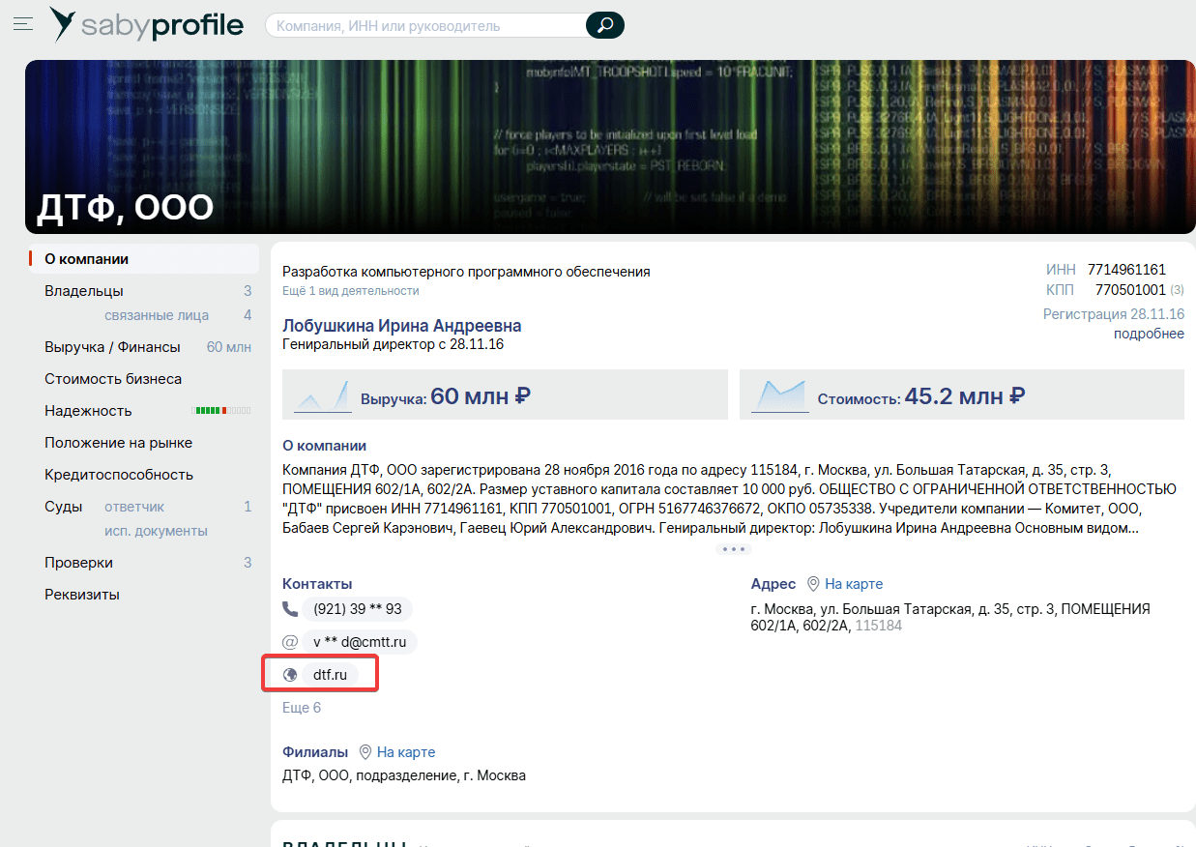Expand the company description with three dots
This screenshot has width=1196, height=847.
(733, 549)
